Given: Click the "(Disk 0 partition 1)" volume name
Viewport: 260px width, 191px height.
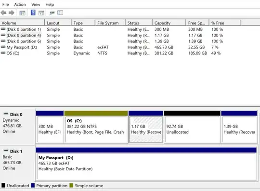Looking at the screenshot, I should [x=24, y=29].
